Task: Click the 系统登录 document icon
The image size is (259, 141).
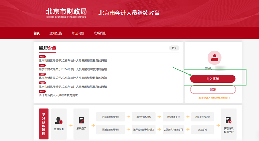Action: click(x=82, y=120)
